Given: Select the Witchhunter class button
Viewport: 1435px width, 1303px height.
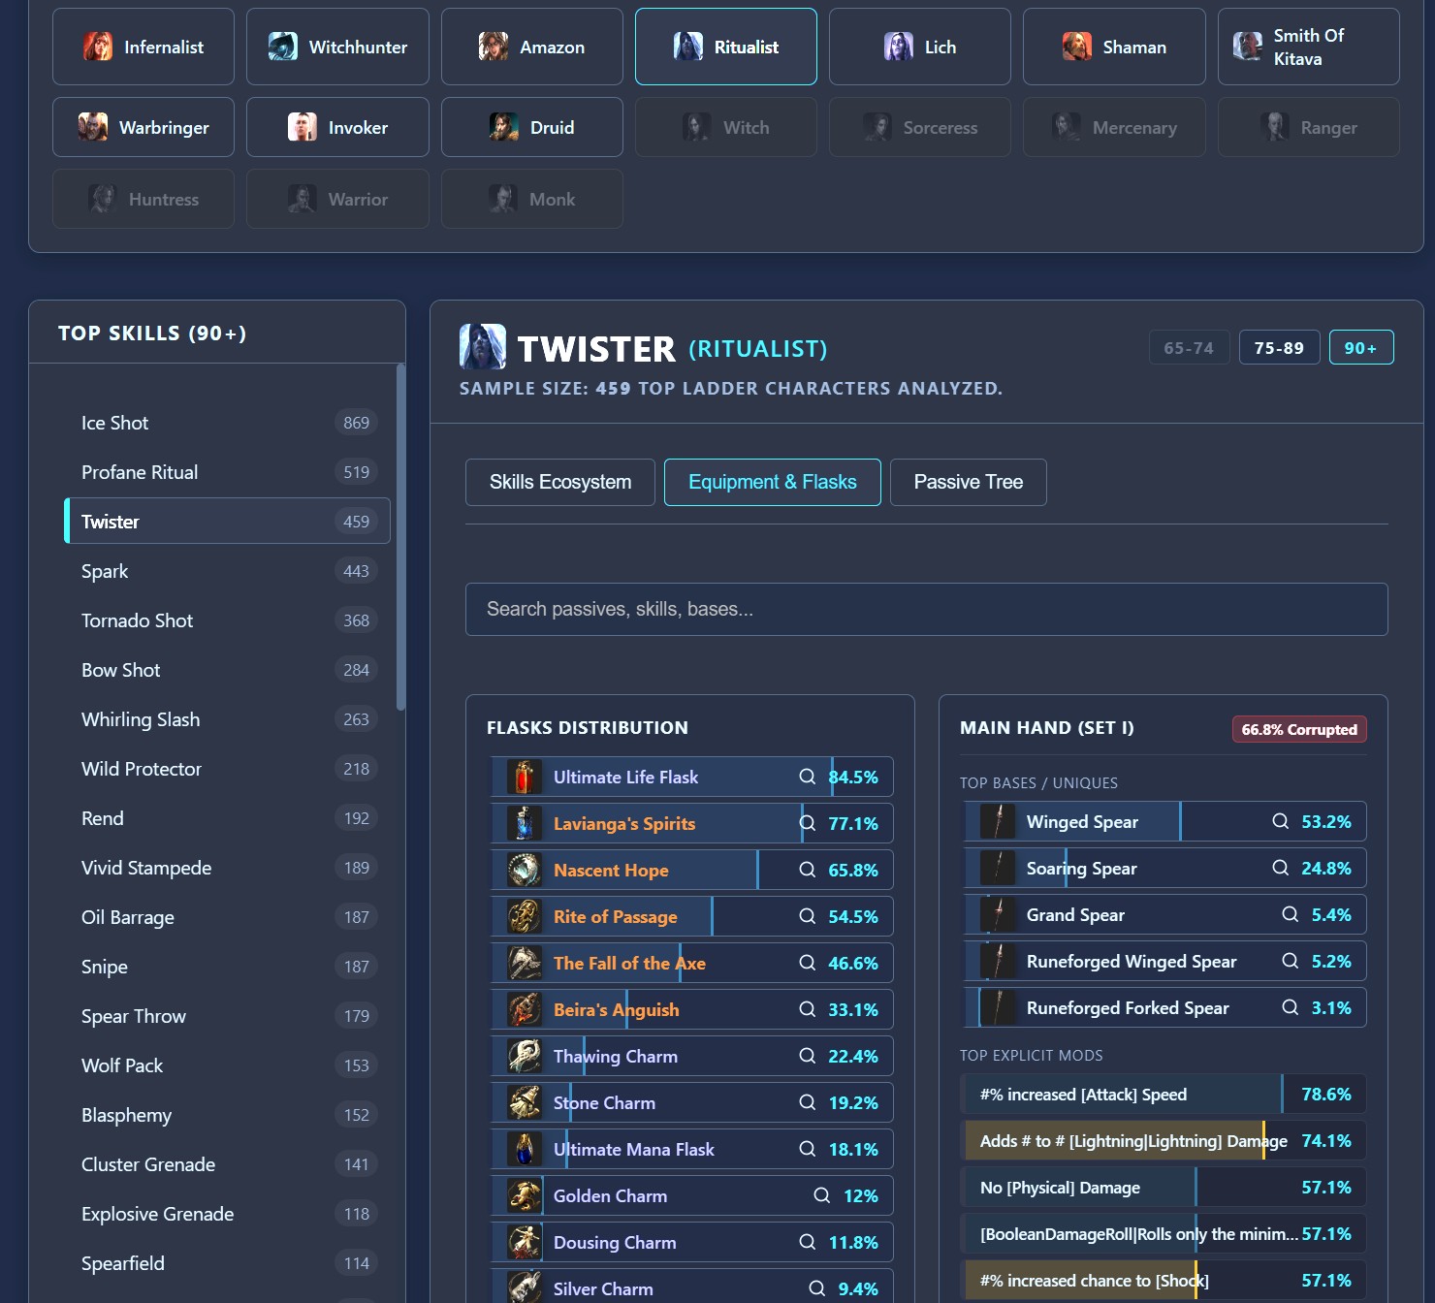Looking at the screenshot, I should point(337,47).
